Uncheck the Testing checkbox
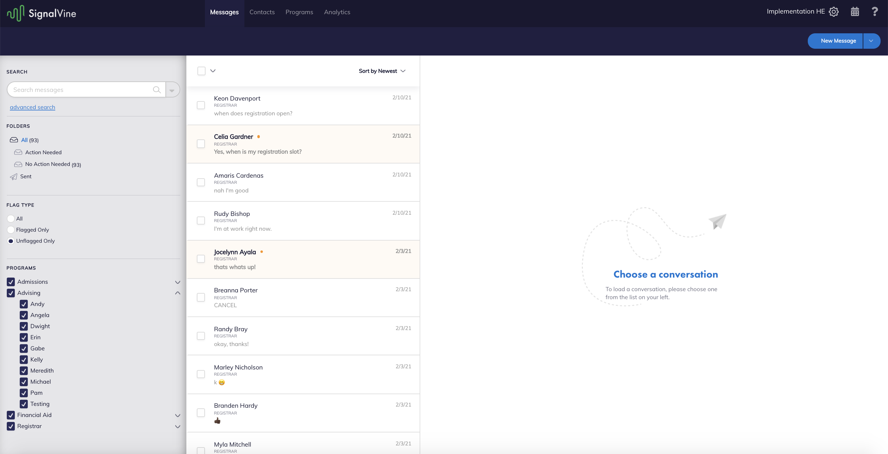The height and width of the screenshot is (454, 888). click(x=24, y=404)
